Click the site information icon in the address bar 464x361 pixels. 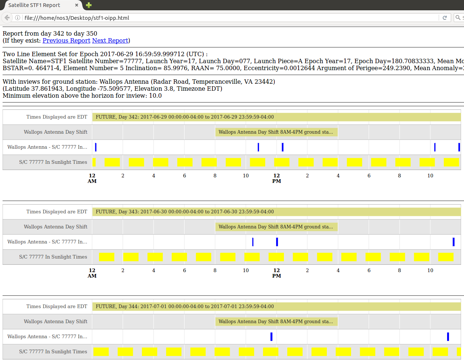coord(17,18)
